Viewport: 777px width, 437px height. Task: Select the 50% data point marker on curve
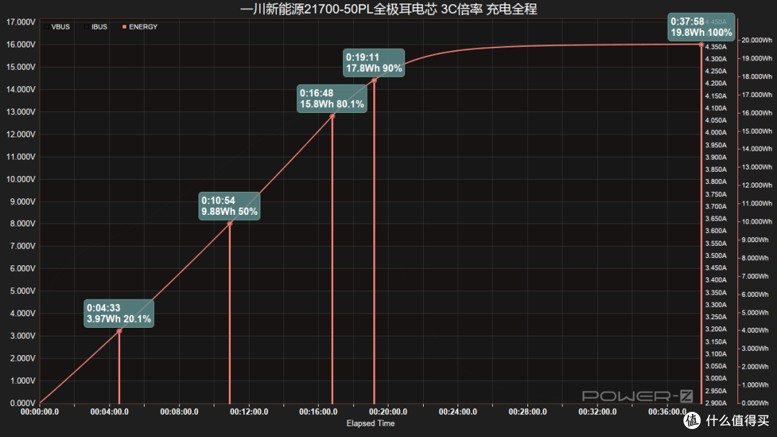pos(230,224)
